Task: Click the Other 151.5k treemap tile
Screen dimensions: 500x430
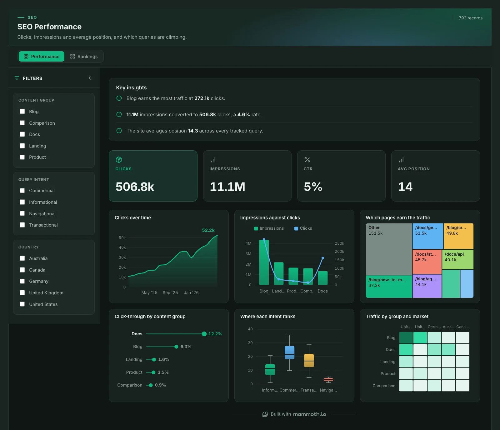Action: [389, 249]
